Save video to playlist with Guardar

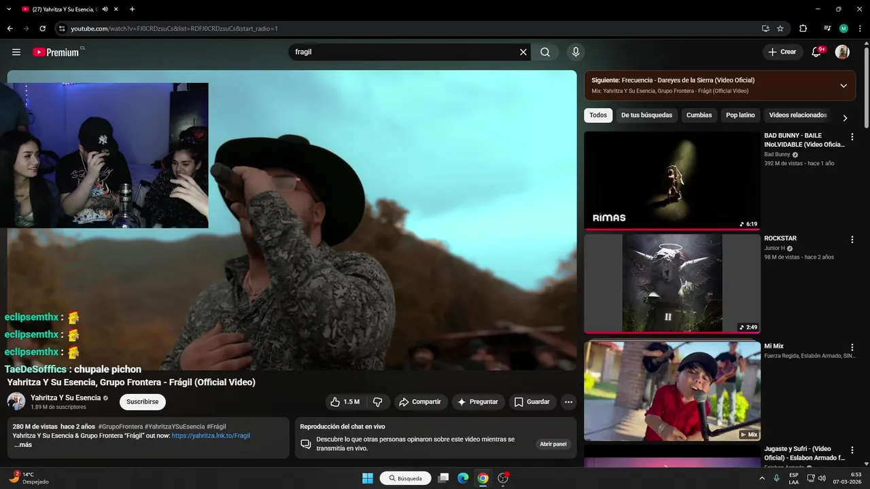532,402
